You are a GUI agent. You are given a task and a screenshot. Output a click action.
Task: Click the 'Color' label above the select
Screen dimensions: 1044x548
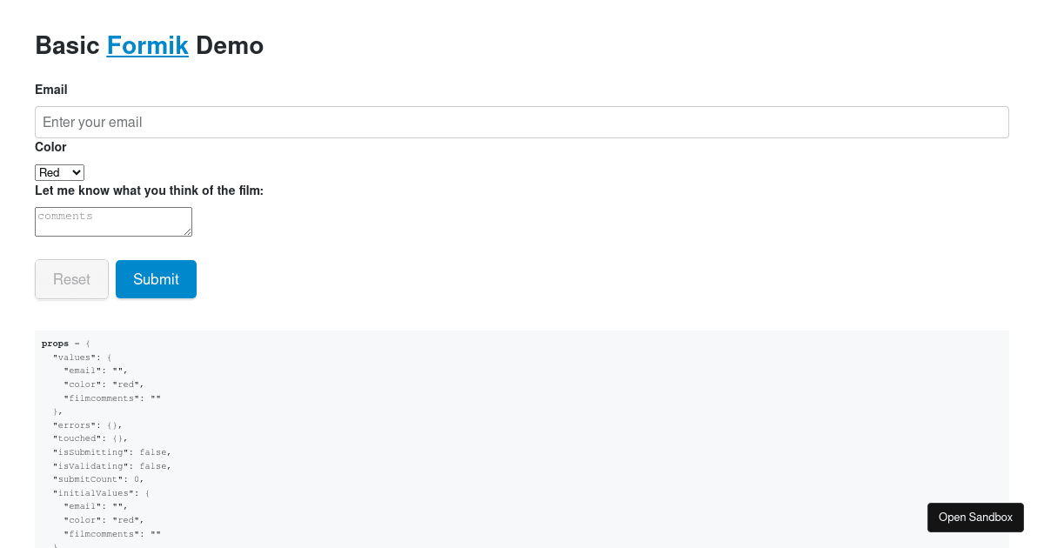point(50,147)
